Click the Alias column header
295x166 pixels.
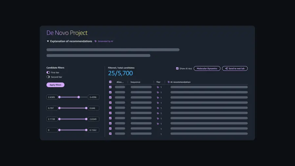[x=120, y=82]
